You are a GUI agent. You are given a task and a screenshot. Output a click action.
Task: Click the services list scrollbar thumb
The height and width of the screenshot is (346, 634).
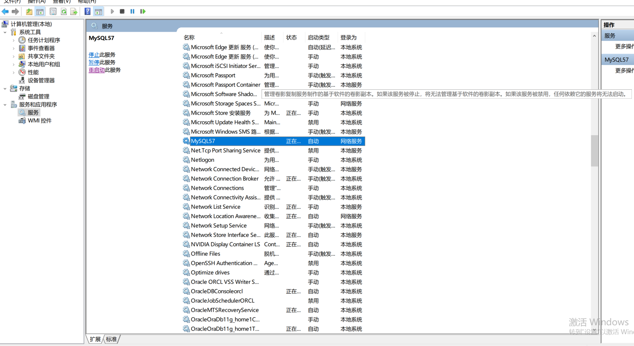[594, 151]
